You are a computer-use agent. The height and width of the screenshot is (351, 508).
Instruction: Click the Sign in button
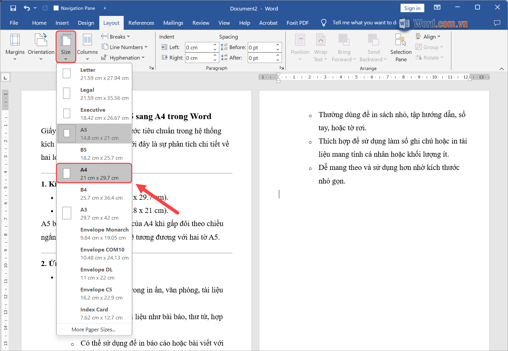(x=412, y=8)
